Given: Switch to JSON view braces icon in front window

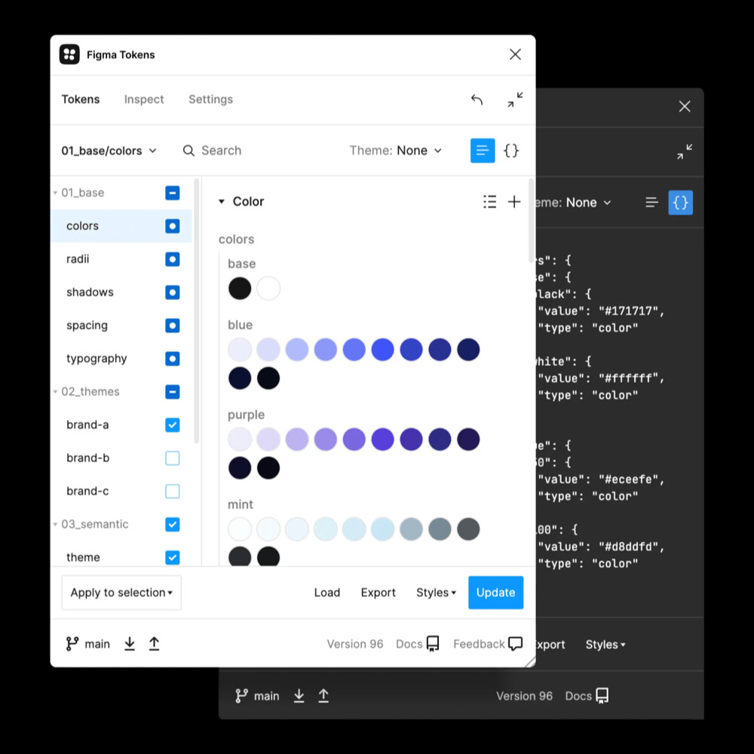Looking at the screenshot, I should click(511, 151).
